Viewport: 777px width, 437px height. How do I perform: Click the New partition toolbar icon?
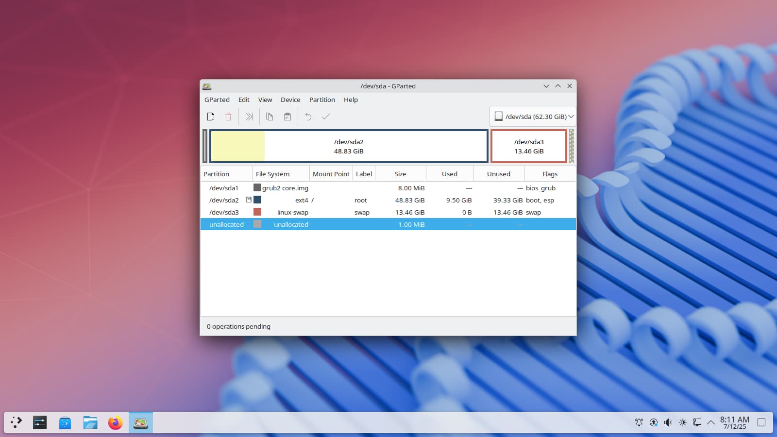tap(211, 117)
